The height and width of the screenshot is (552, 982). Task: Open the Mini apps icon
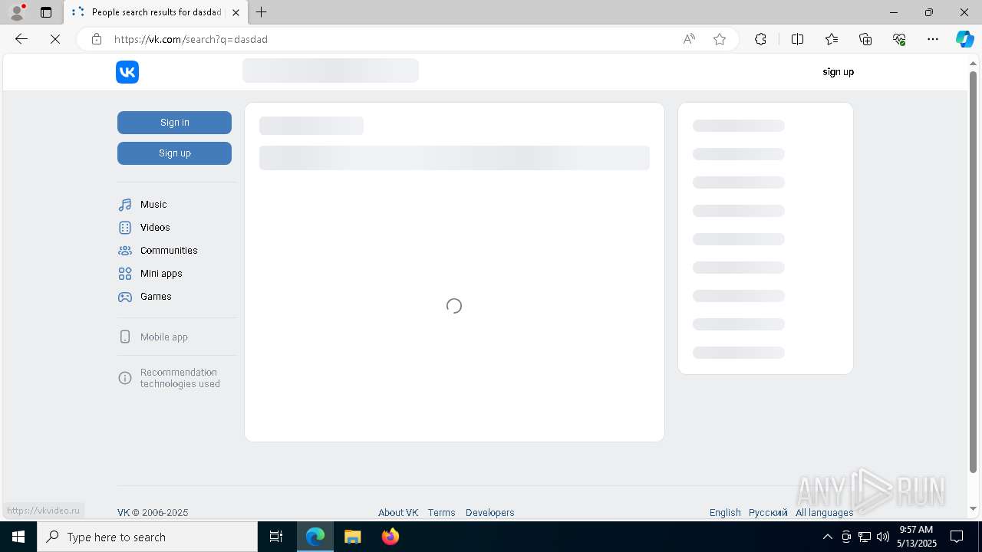pyautogui.click(x=125, y=274)
